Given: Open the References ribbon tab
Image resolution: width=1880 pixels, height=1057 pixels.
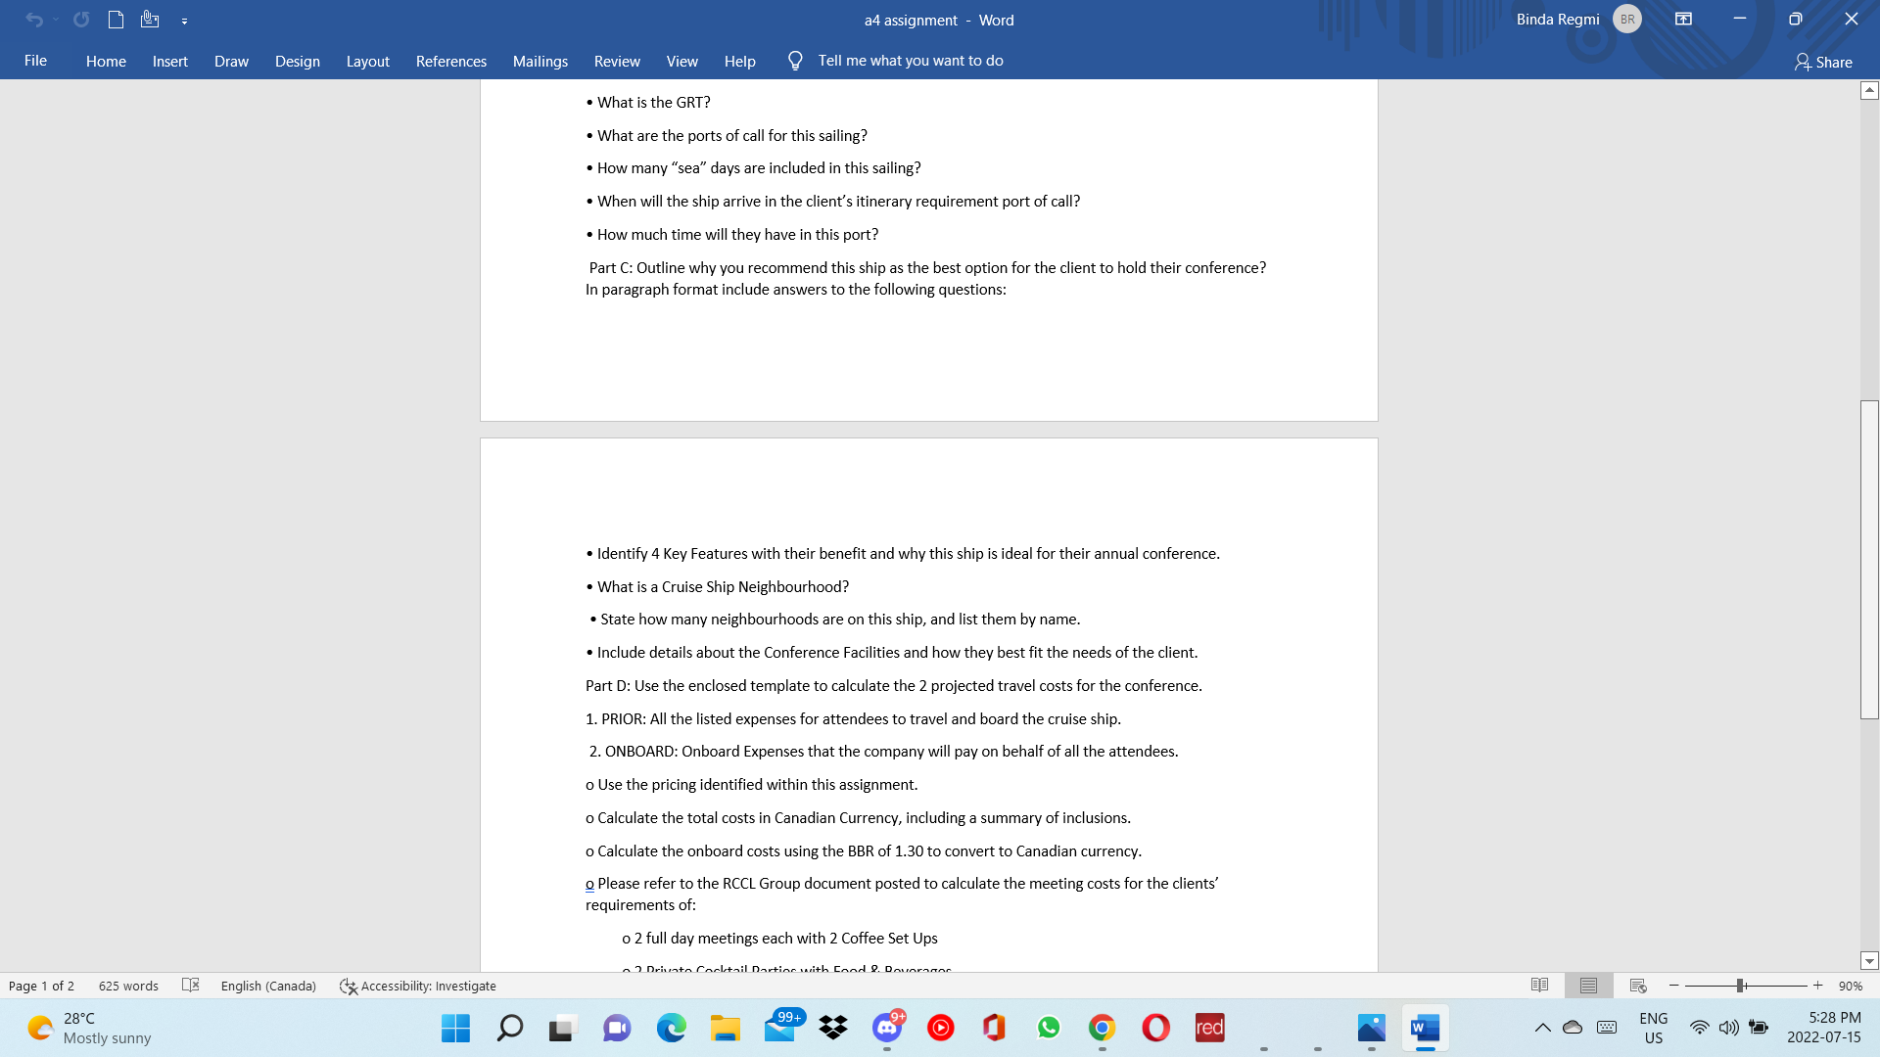Looking at the screenshot, I should coord(450,61).
